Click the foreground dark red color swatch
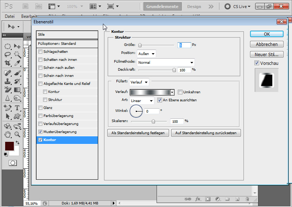 (9, 147)
